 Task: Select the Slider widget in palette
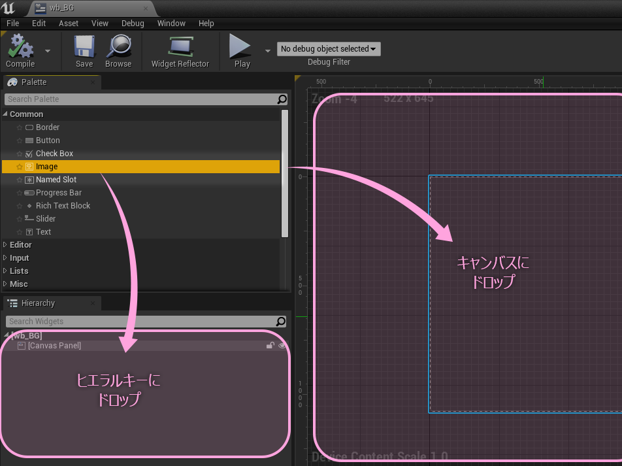[141, 219]
